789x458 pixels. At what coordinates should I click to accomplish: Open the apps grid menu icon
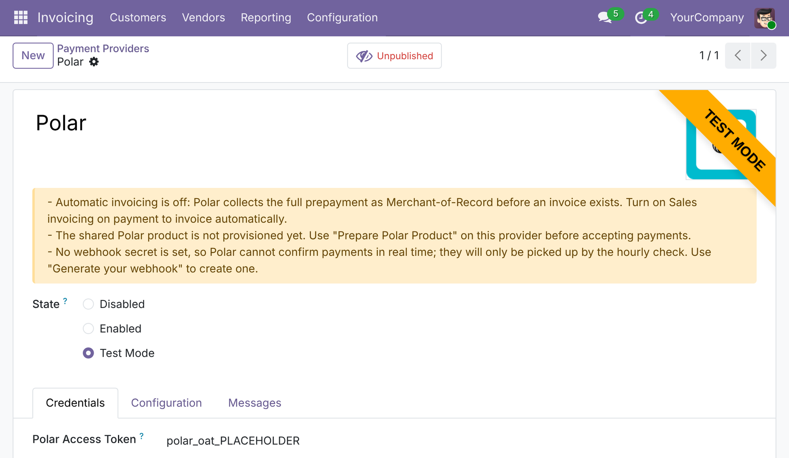pos(21,18)
